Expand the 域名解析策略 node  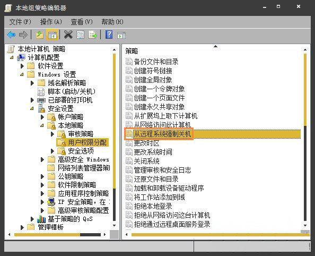coord(32,83)
